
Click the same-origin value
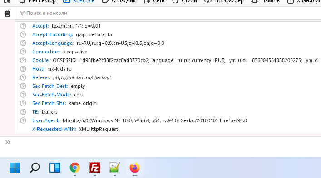pyautogui.click(x=83, y=103)
